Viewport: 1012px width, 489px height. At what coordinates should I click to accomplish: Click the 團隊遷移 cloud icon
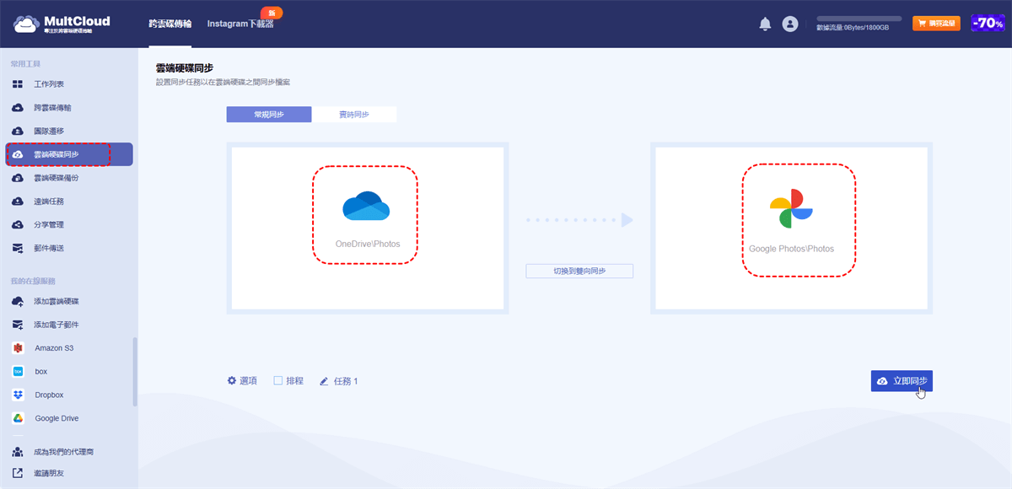(x=17, y=132)
